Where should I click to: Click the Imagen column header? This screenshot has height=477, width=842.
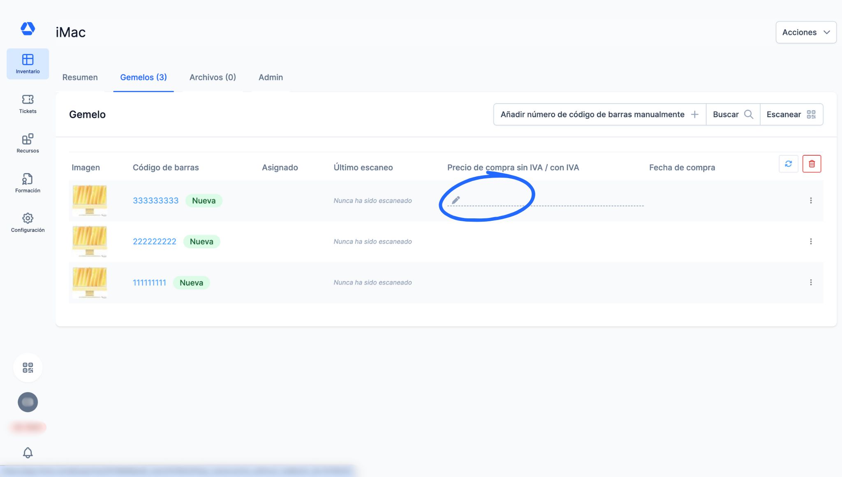point(86,167)
